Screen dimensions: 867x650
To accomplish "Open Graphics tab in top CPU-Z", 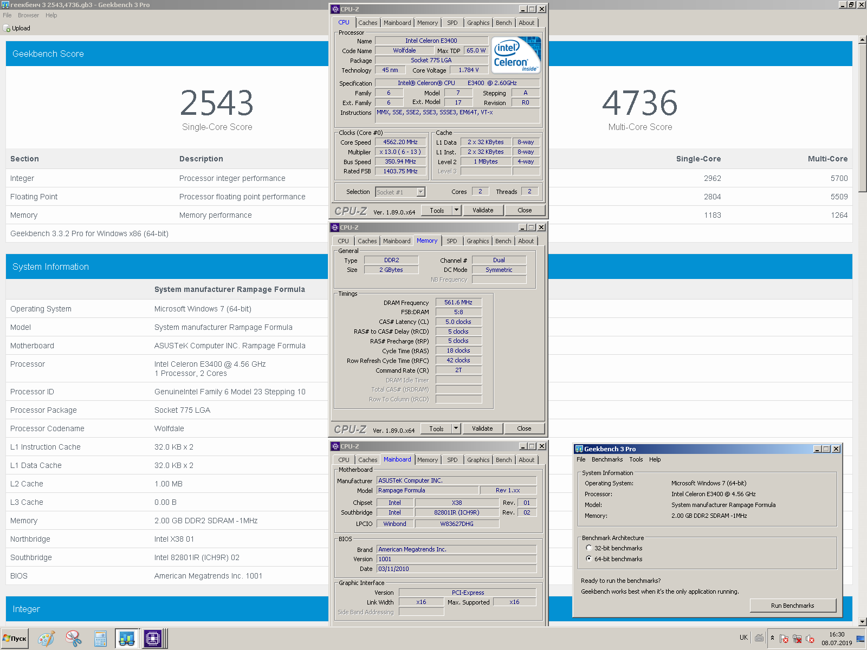I will [x=478, y=23].
